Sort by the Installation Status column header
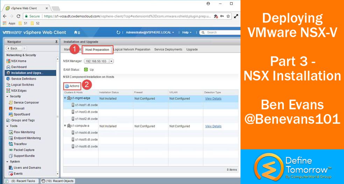 (x=116, y=92)
